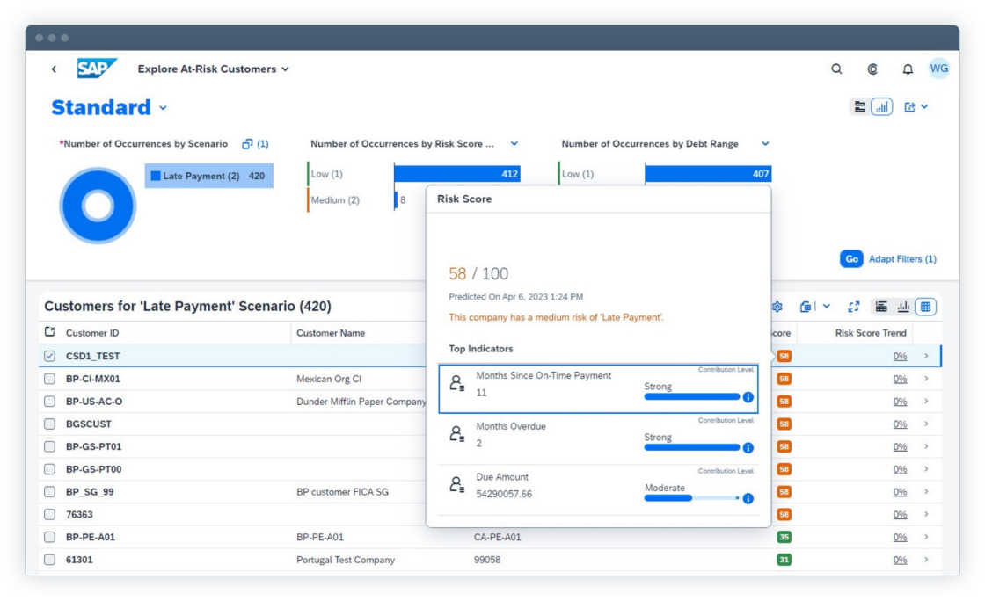This screenshot has height=601, width=985.
Task: Check the BP-GS-PT00 row checkbox
Action: click(x=49, y=469)
